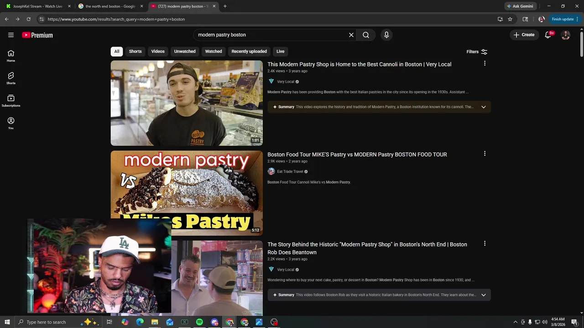Open File Explorer from the taskbar
Screen dimensions: 584x328
155,322
